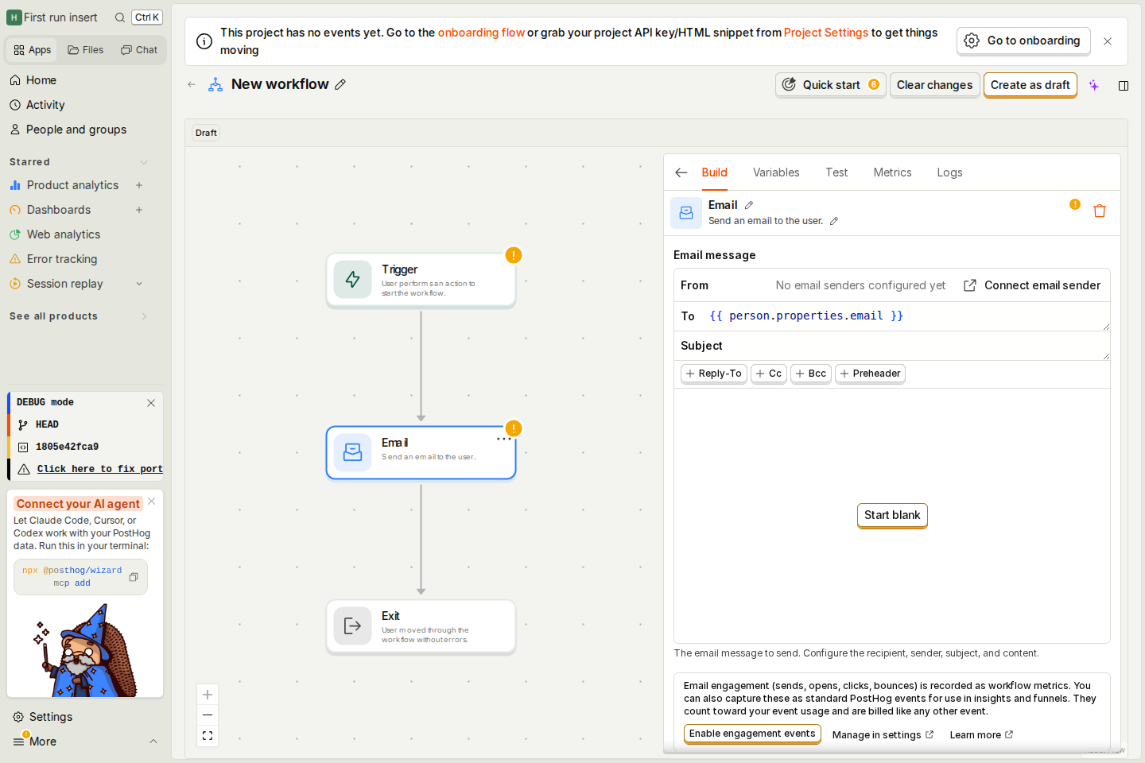This screenshot has width=1145, height=763.
Task: Switch to the Metrics tab
Action: click(x=892, y=172)
